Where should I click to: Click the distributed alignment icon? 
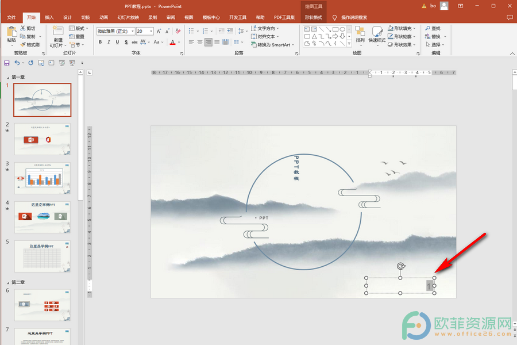click(226, 42)
